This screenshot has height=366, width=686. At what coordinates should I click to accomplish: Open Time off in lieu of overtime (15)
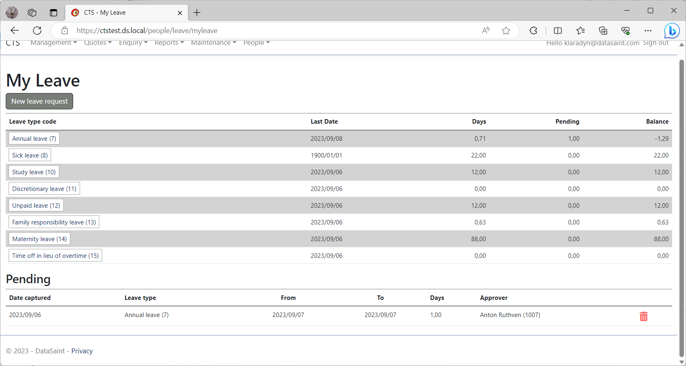click(x=55, y=255)
